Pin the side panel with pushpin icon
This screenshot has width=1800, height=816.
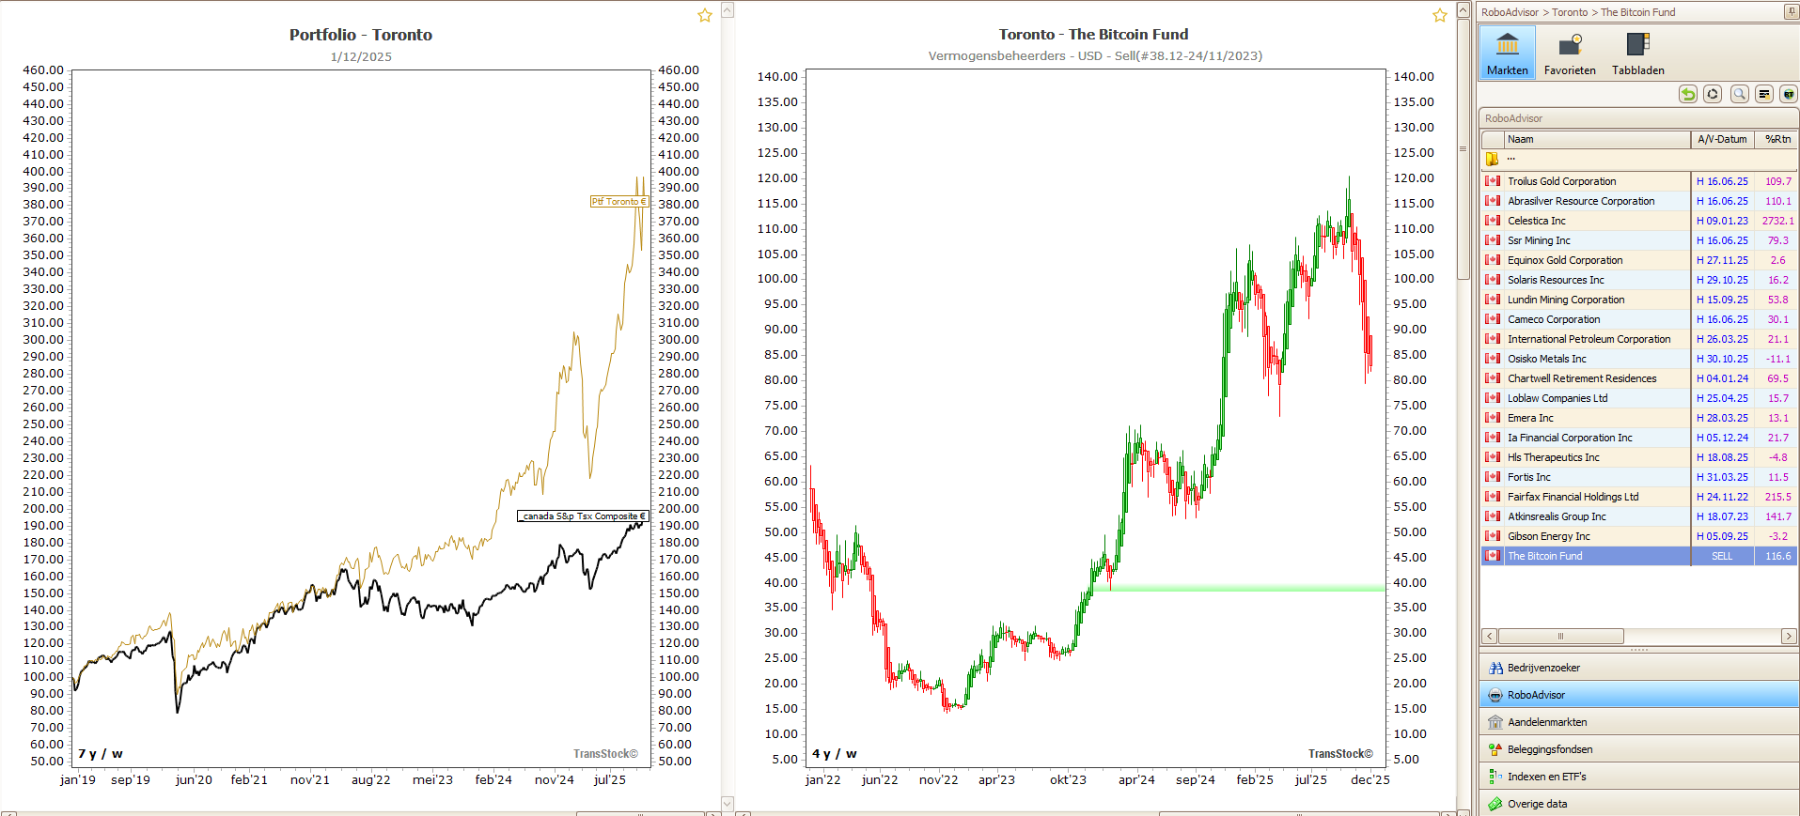coord(1790,12)
